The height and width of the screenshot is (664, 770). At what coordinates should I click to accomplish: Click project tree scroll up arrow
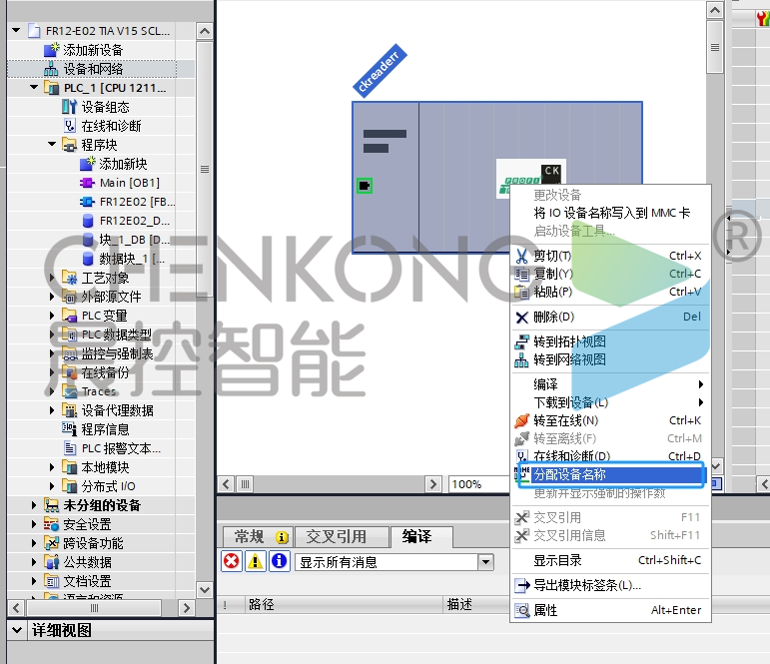pyautogui.click(x=205, y=31)
